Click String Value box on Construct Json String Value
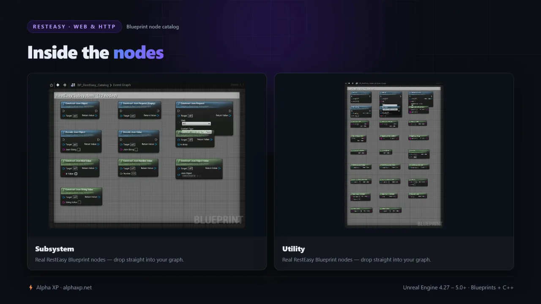 79,202
